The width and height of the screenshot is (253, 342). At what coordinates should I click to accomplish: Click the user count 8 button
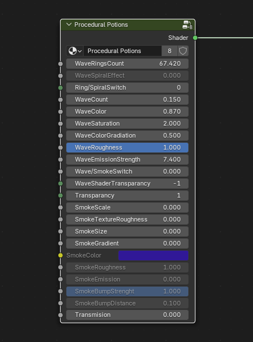169,51
